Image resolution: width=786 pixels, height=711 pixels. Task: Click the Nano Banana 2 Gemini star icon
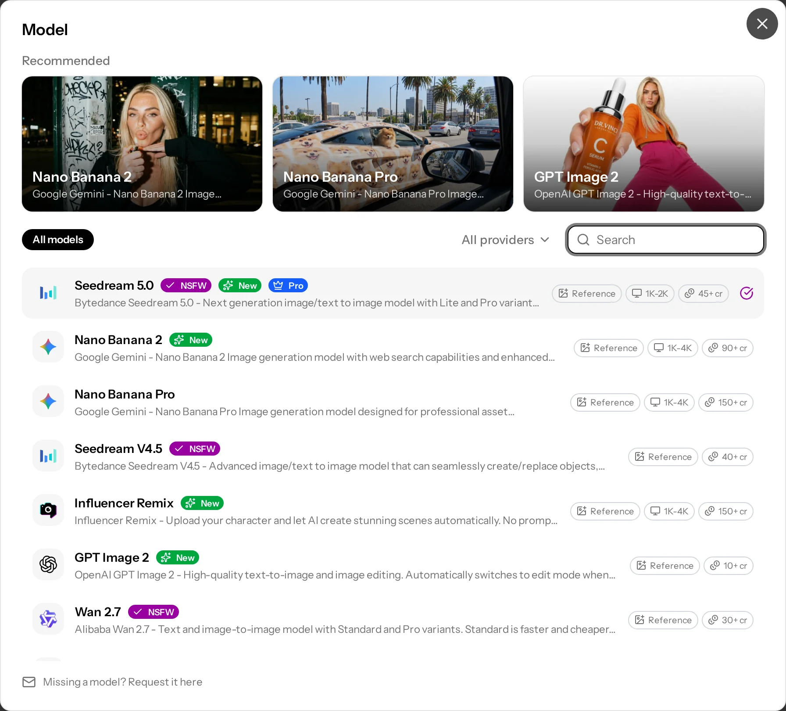[48, 347]
